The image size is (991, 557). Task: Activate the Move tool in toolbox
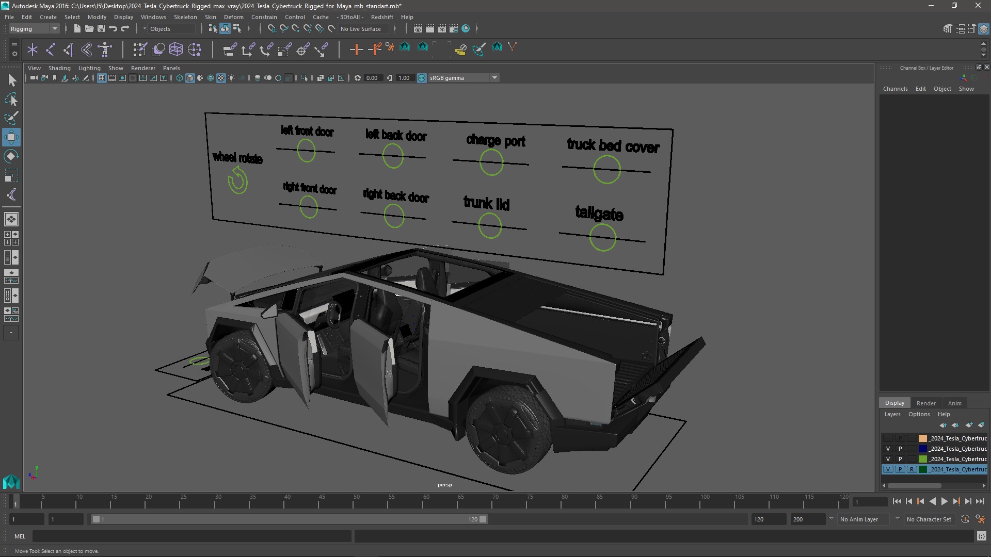click(11, 137)
